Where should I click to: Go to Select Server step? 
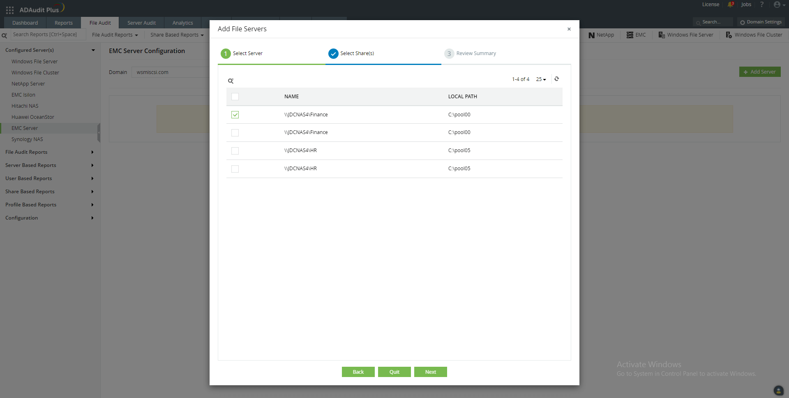point(242,53)
